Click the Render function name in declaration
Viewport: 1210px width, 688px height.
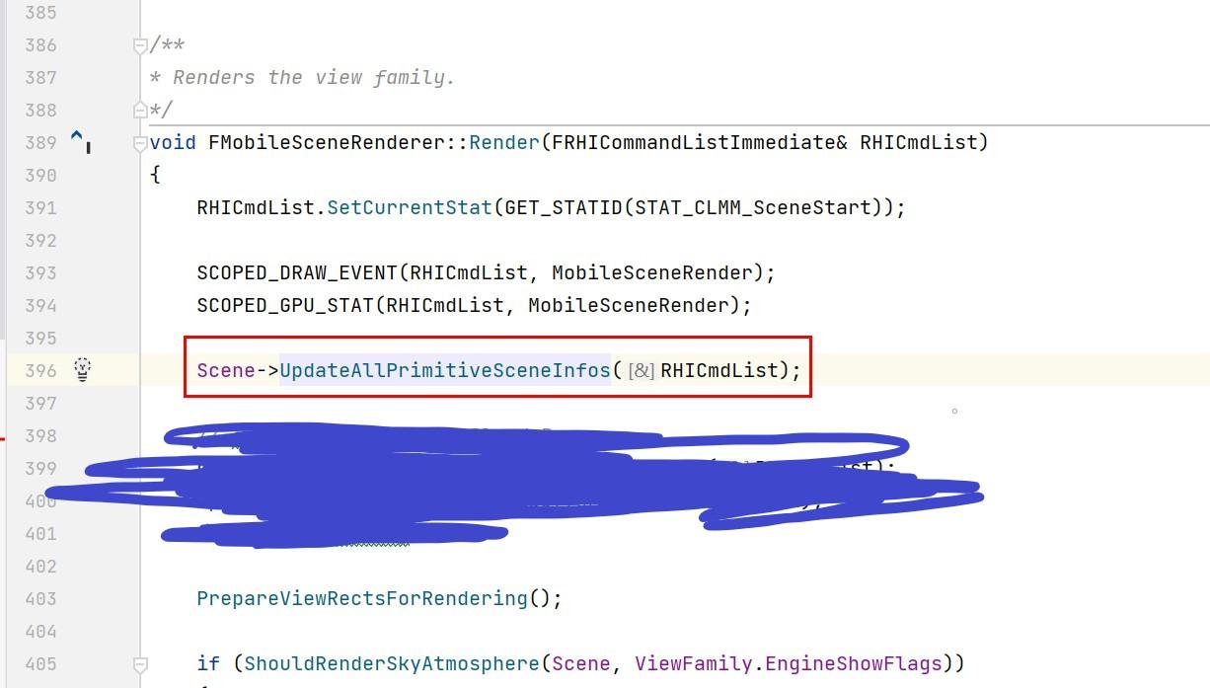tap(504, 142)
